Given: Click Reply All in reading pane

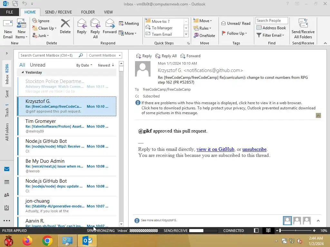Looking at the screenshot, I should click(x=166, y=56).
